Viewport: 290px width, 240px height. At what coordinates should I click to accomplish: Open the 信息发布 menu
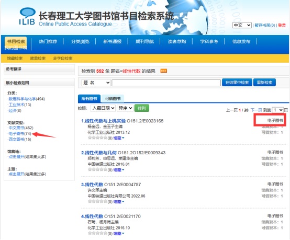tap(241, 41)
